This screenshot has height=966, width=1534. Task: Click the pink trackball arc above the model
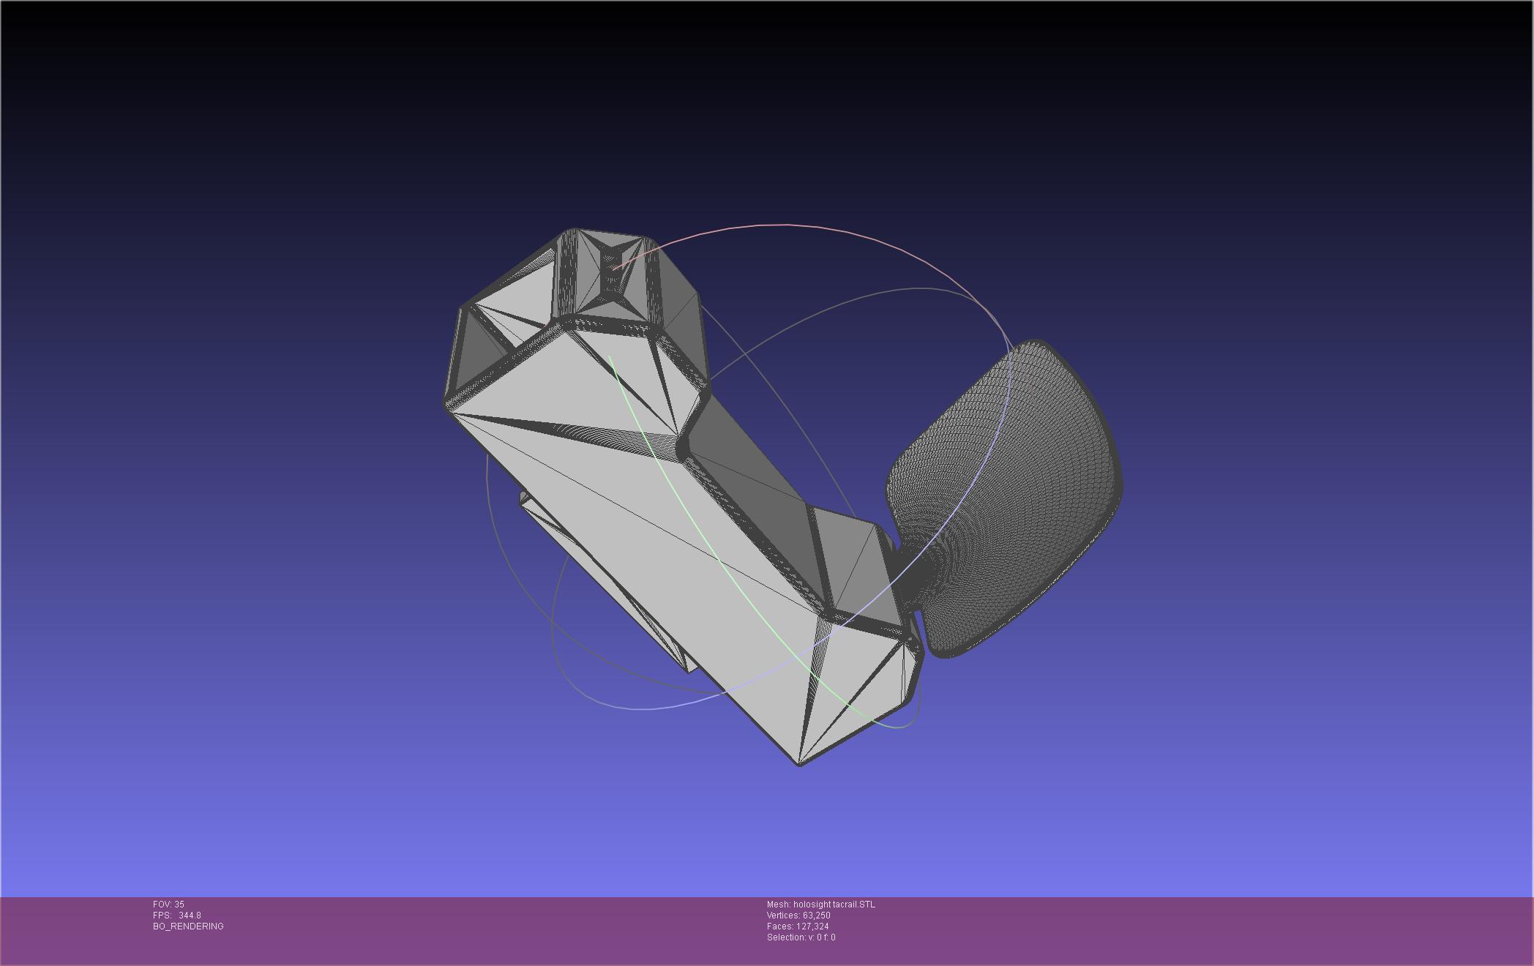pyautogui.click(x=787, y=225)
